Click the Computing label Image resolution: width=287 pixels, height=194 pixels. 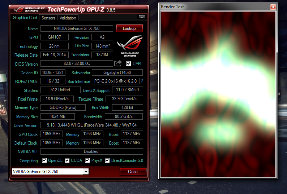29,161
